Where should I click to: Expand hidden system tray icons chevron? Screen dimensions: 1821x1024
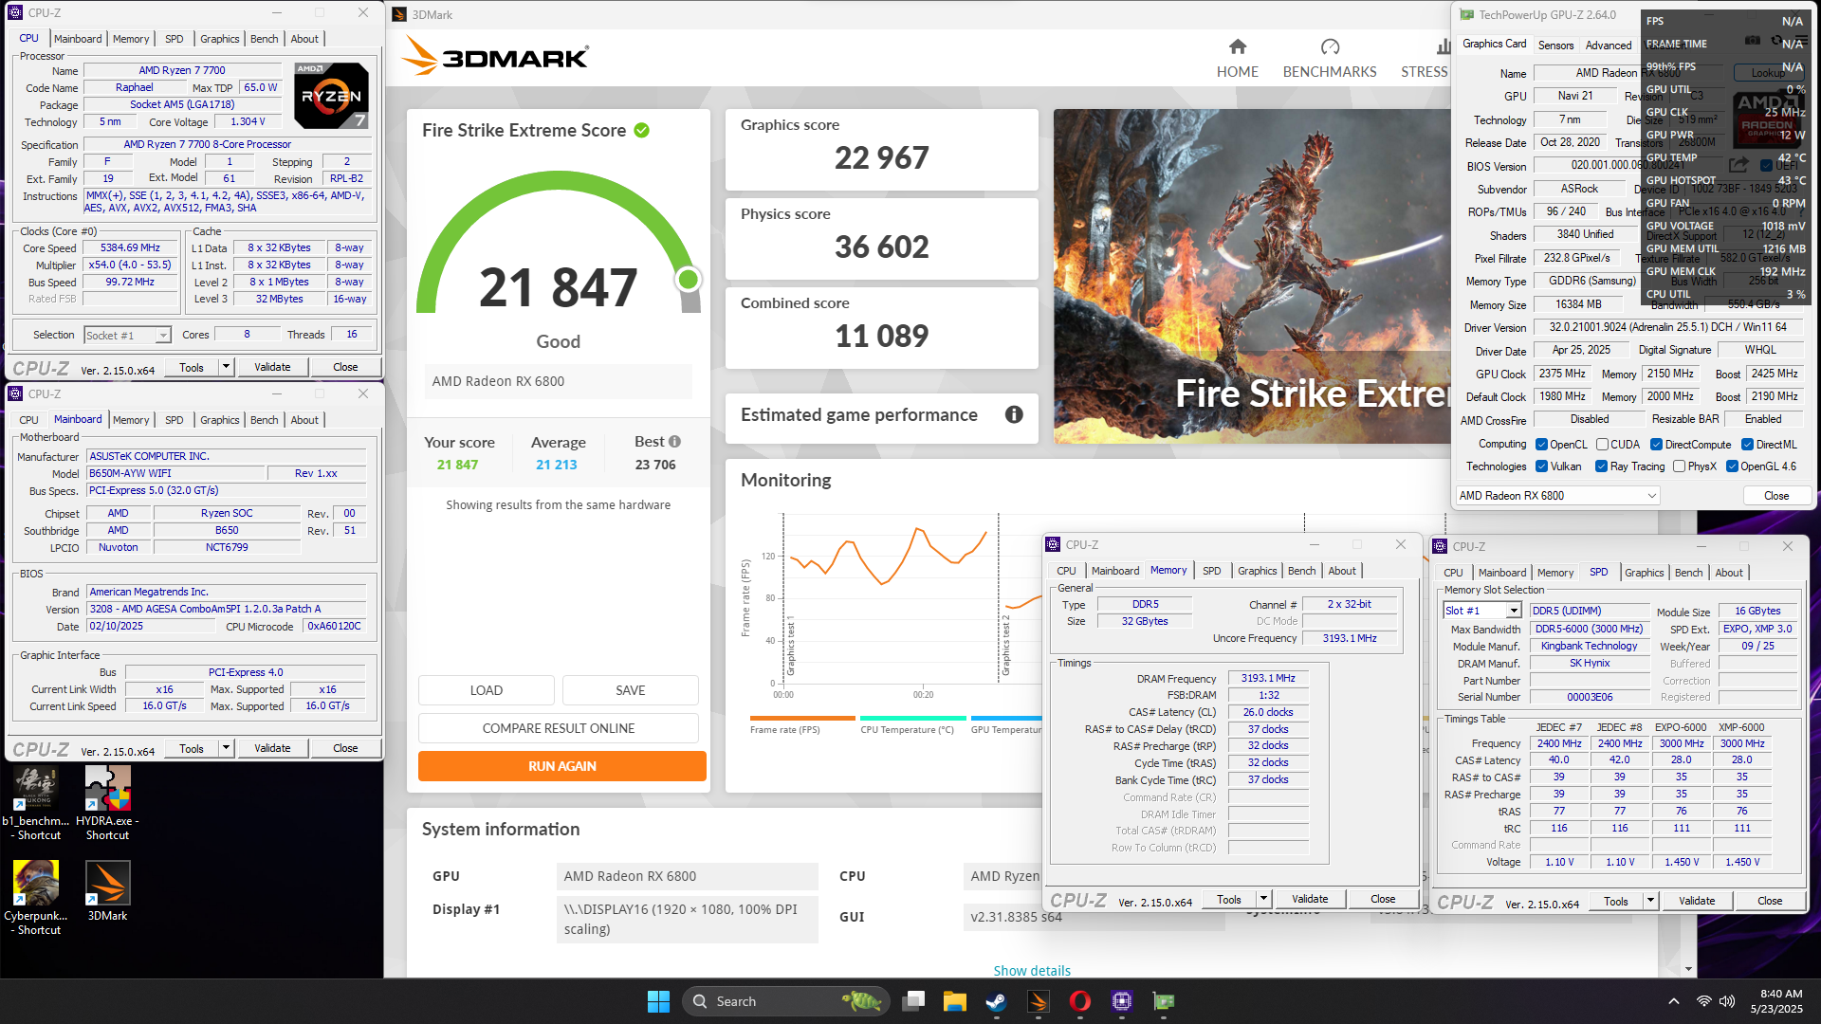point(1674,1001)
